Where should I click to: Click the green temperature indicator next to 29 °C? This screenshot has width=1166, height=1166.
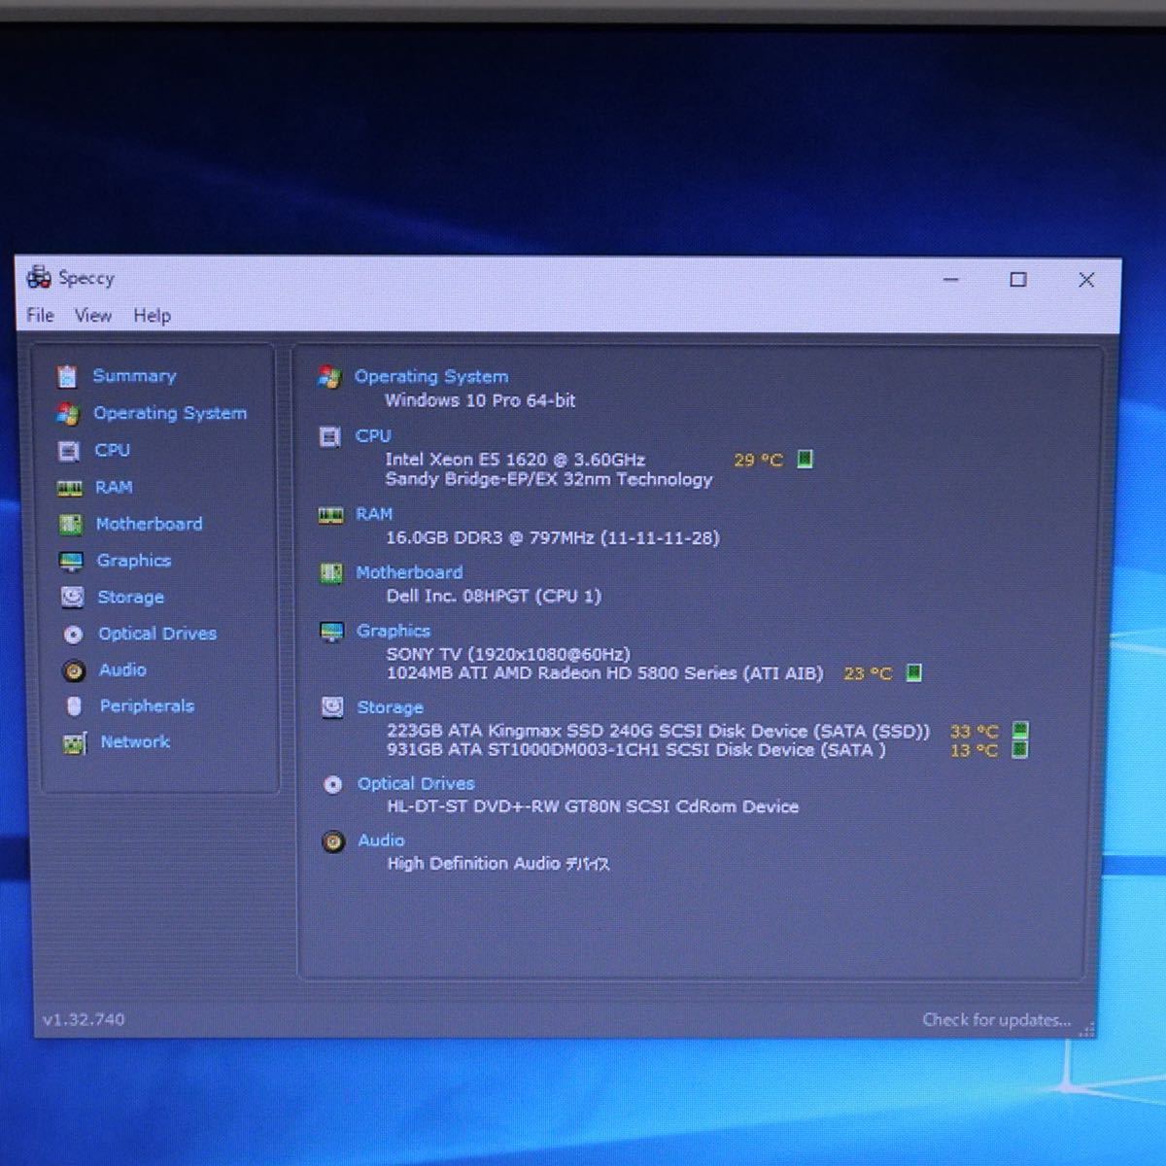[805, 459]
